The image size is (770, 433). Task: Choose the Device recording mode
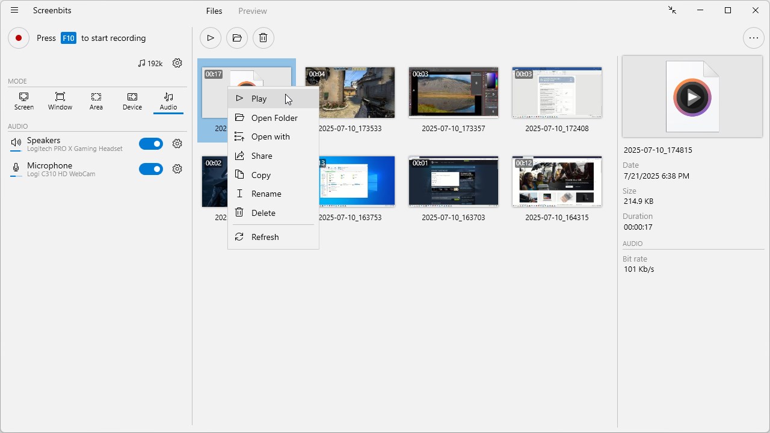pos(132,100)
